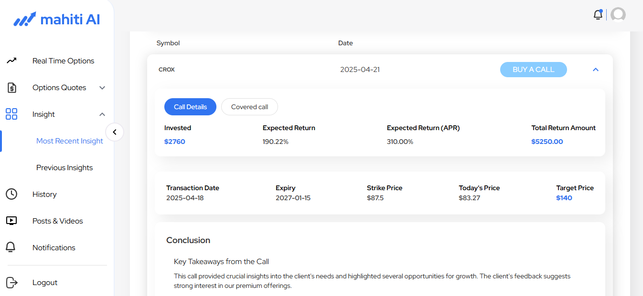This screenshot has height=296, width=643.
Task: Select the Call Details tab
Action: [x=190, y=107]
